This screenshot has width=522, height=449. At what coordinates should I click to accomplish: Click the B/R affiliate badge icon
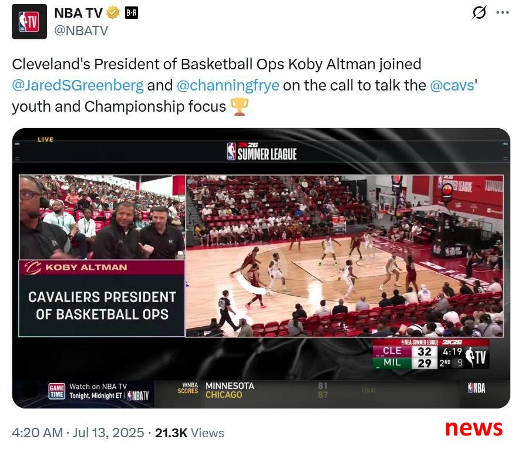tap(131, 13)
